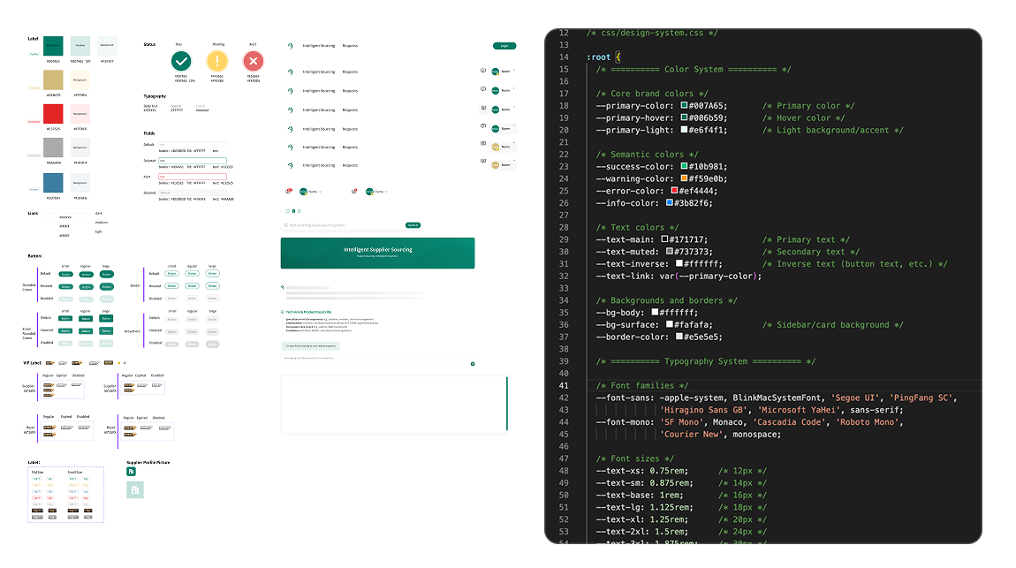Click the --primary-hover color swatch in code
This screenshot has height=568, width=1016.
[x=684, y=117]
